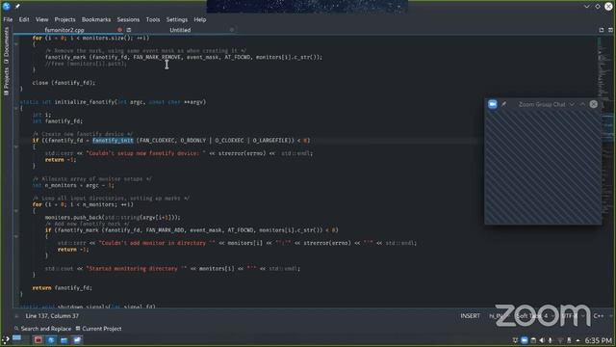The image size is (616, 347).
Task: Open the taskbar icon right of file manager
Action: click(77, 340)
